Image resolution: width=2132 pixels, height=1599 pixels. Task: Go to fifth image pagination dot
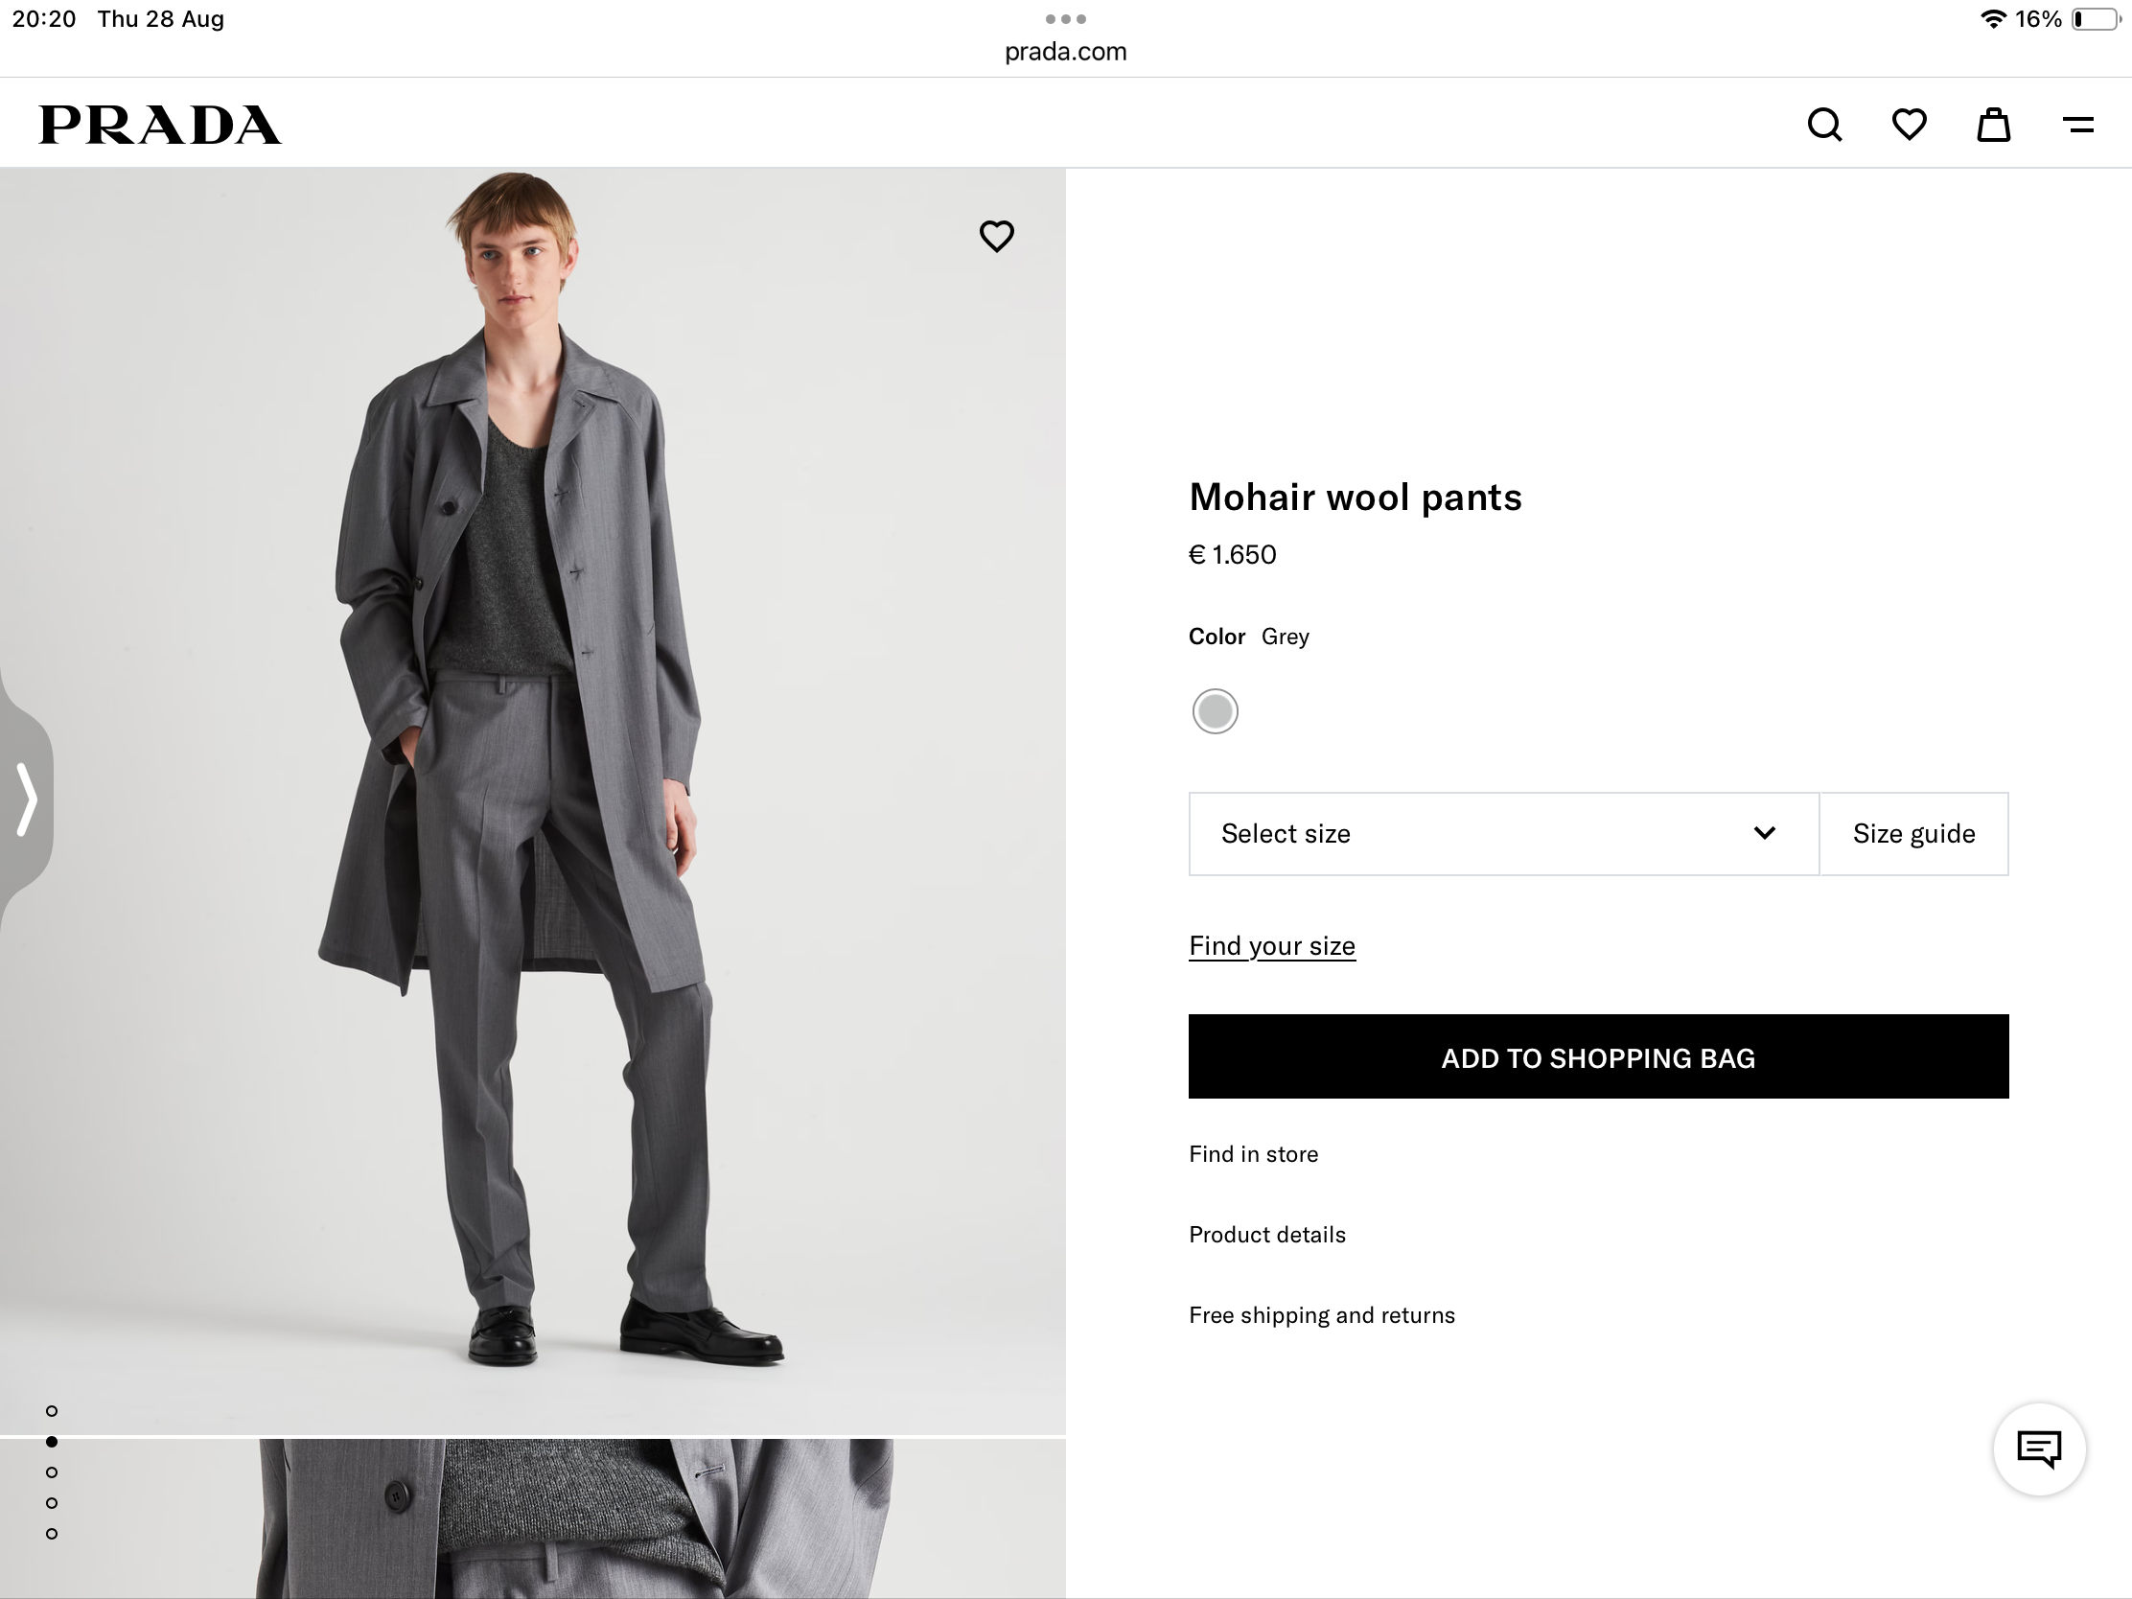tap(52, 1534)
